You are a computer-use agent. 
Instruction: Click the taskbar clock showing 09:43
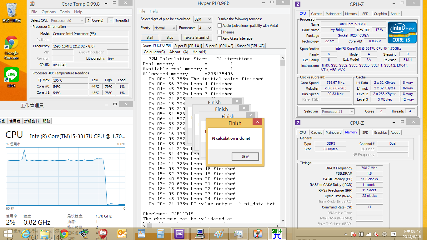(x=411, y=233)
